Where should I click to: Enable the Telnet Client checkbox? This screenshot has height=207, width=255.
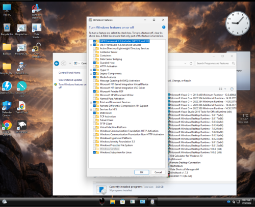click(94, 120)
